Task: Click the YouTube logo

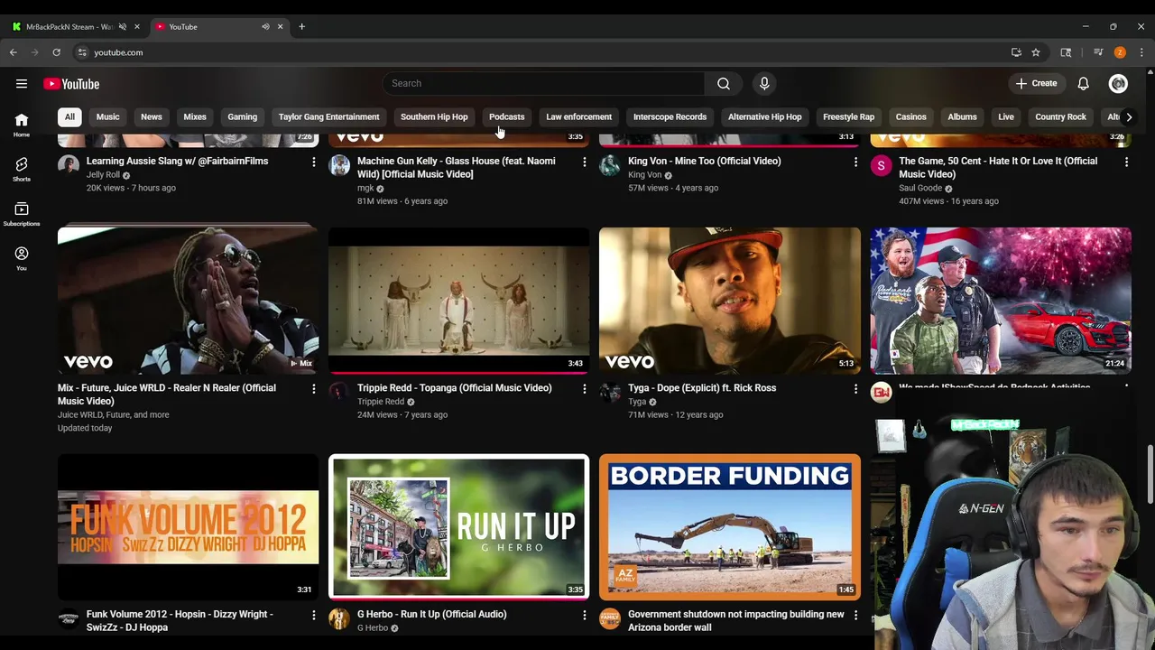Action: click(x=71, y=84)
